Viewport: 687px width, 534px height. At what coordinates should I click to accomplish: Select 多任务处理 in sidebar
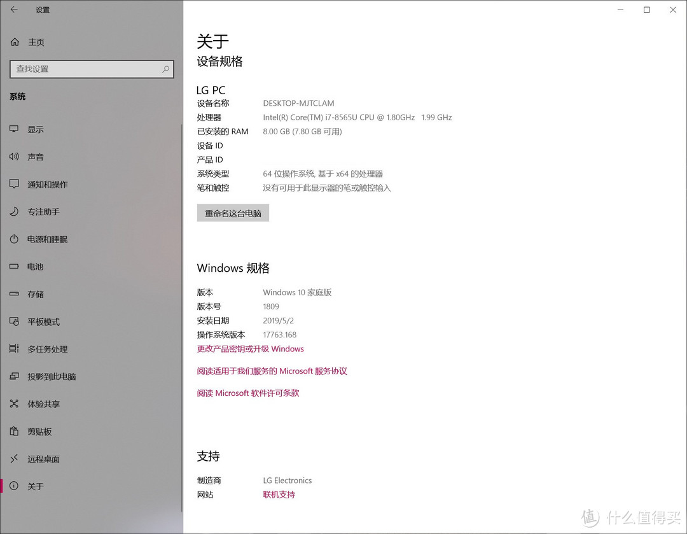click(x=47, y=349)
